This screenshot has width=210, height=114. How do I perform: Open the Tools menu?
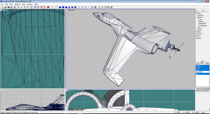(24, 4)
